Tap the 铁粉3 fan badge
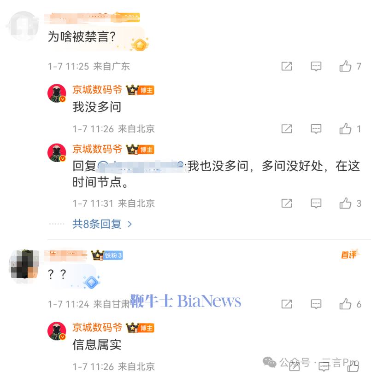 click(x=113, y=255)
